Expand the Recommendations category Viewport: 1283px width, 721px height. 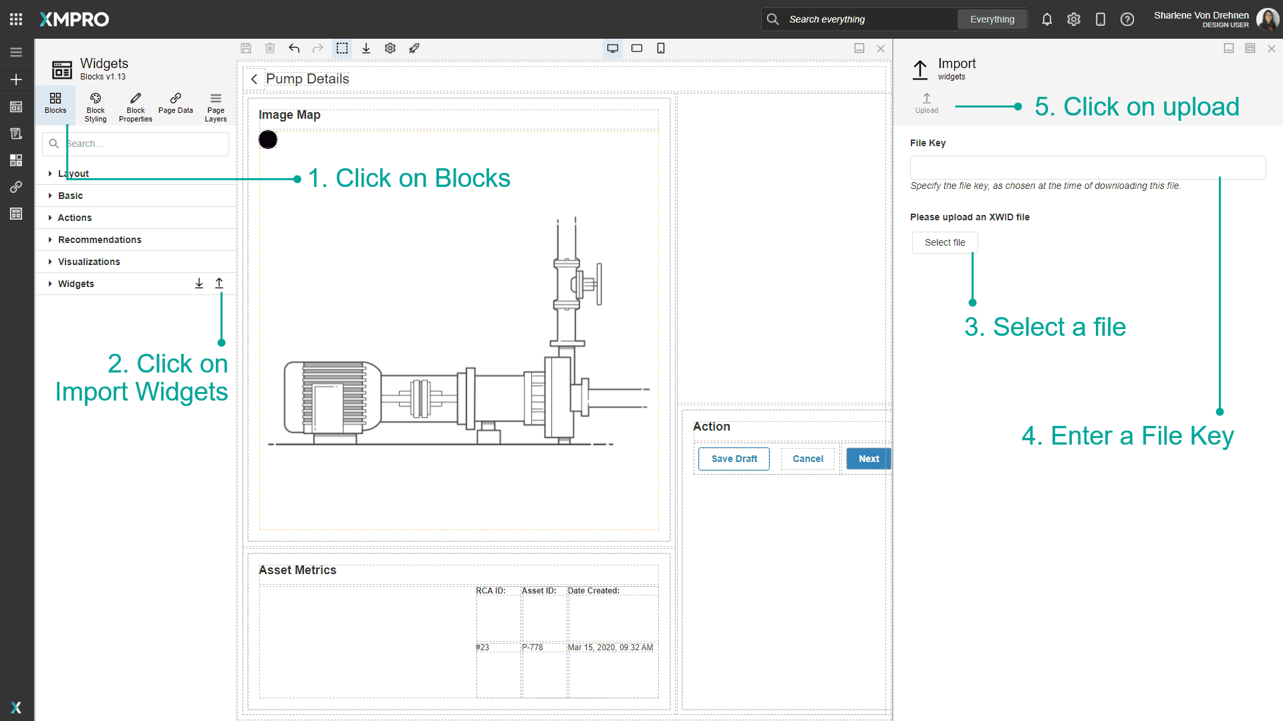(x=136, y=240)
